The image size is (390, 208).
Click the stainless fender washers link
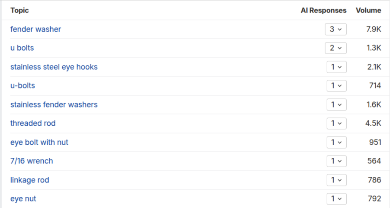point(54,105)
